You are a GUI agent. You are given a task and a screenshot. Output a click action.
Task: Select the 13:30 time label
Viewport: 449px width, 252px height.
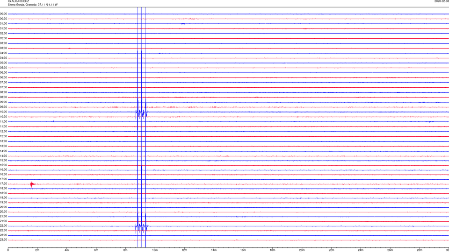coord(3,146)
